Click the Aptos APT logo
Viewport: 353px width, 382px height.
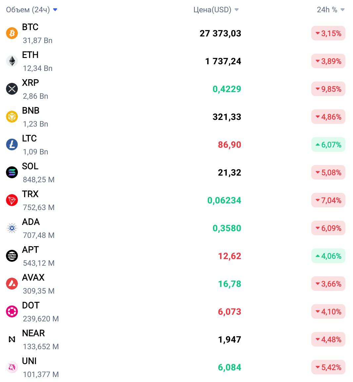tap(12, 256)
